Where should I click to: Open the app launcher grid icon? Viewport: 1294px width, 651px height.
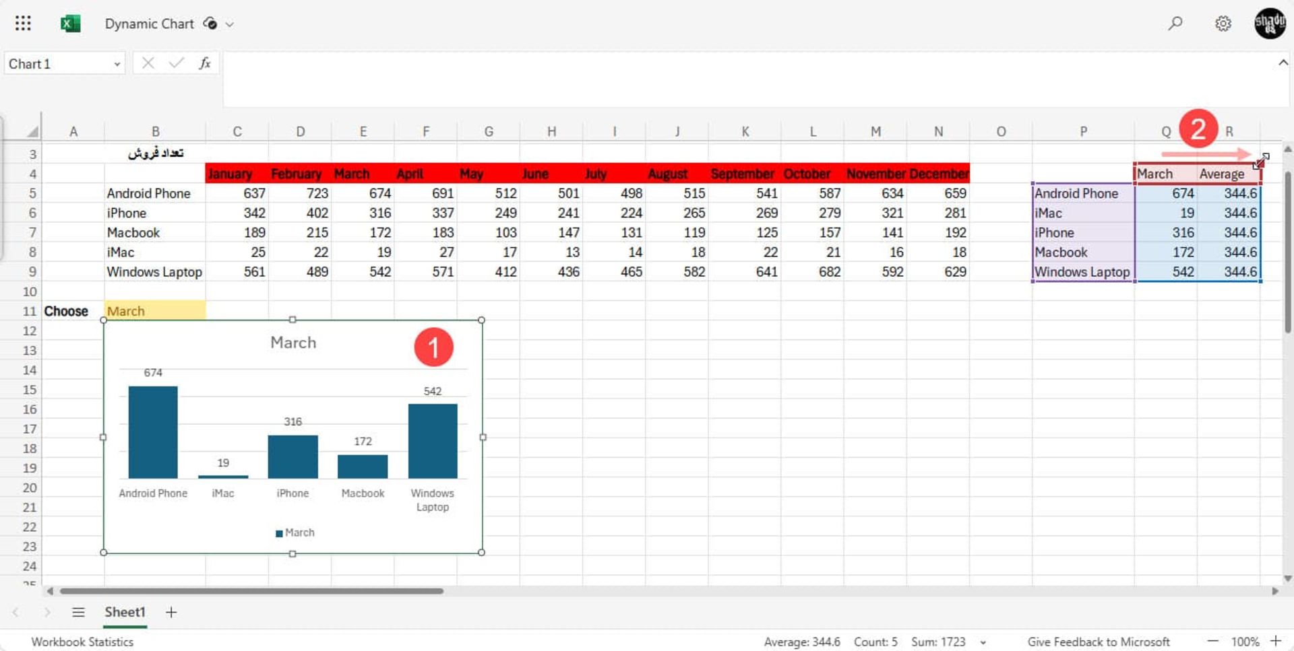click(23, 24)
